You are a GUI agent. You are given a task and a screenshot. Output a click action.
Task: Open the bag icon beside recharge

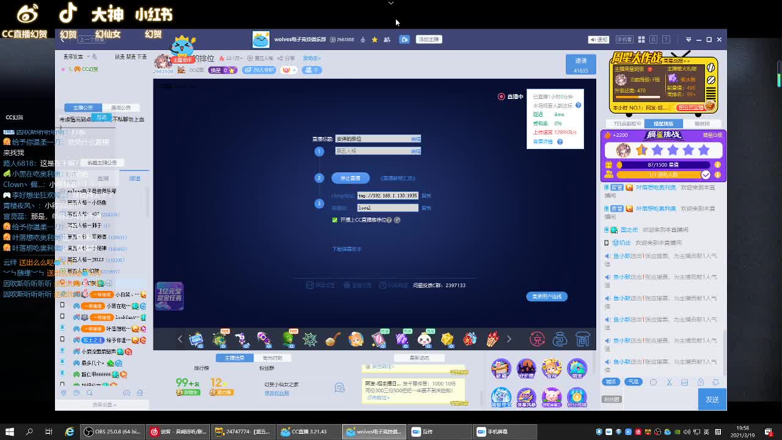click(x=560, y=339)
